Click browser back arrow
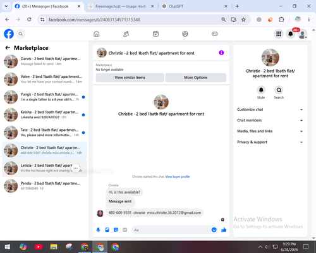Image resolution: width=316 pixels, height=253 pixels. (x=7, y=20)
